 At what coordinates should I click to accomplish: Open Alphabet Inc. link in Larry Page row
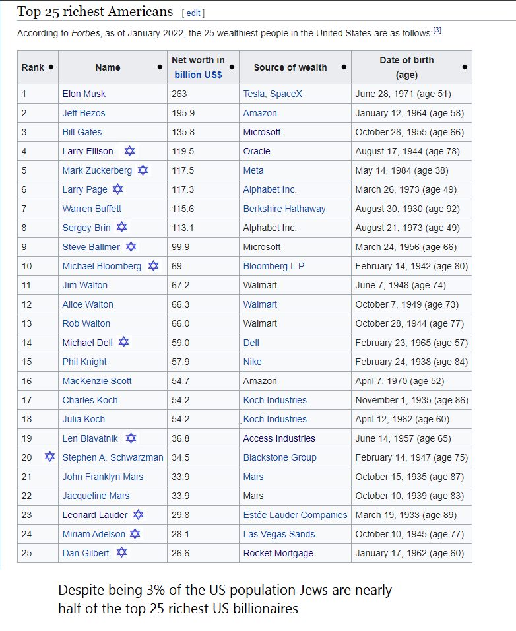270,189
